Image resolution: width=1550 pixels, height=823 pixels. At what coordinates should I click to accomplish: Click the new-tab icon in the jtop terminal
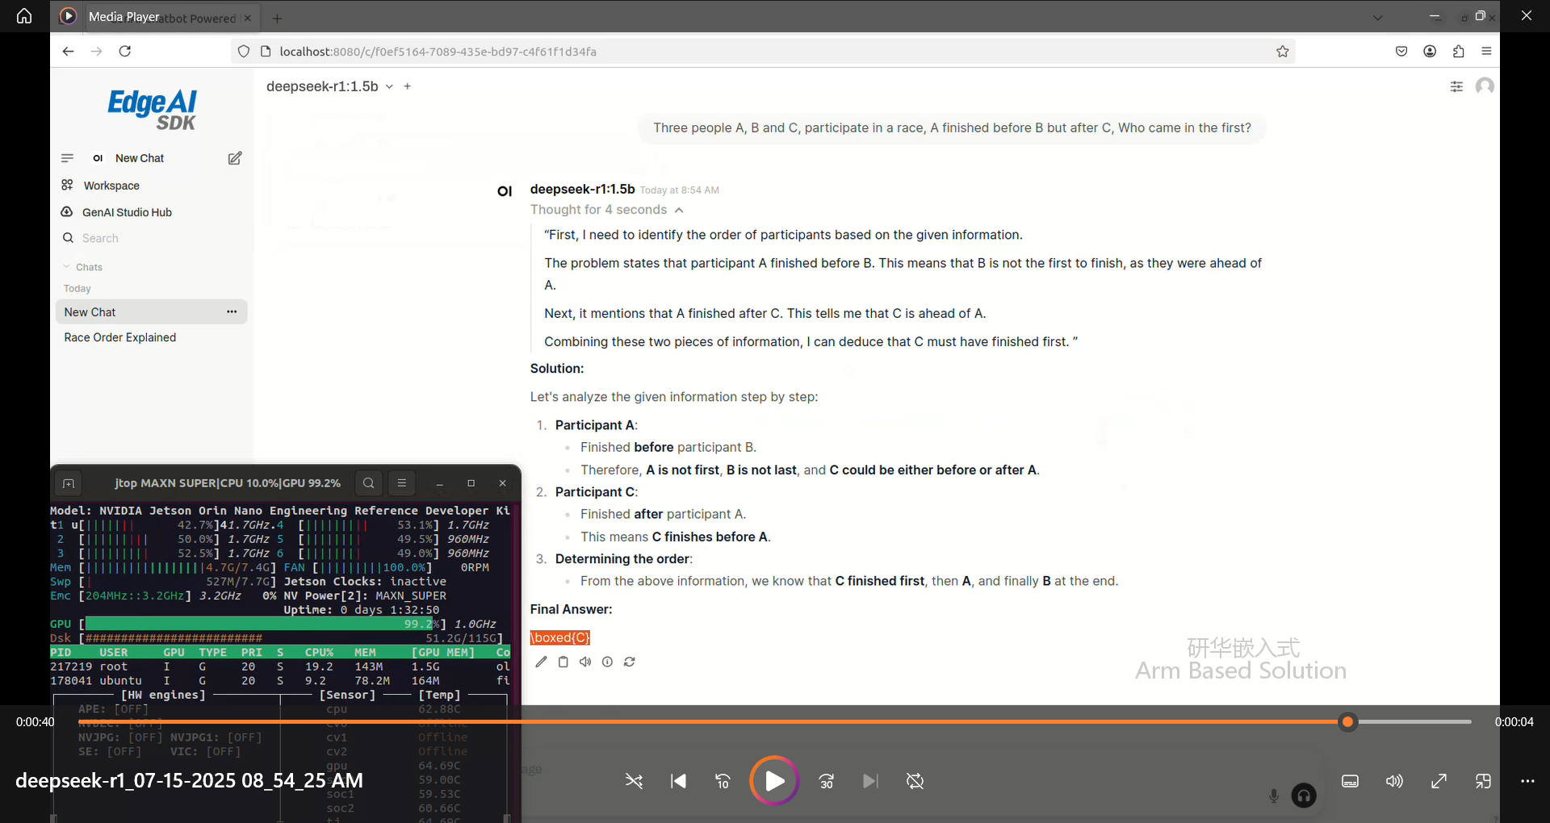click(69, 483)
